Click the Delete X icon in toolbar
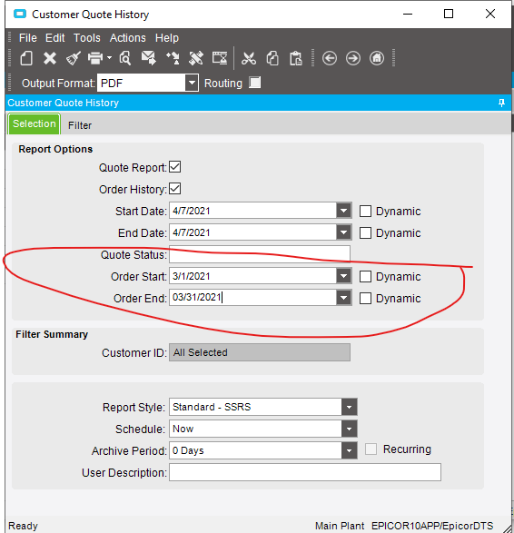Viewport: 514px width, 533px height. tap(50, 58)
